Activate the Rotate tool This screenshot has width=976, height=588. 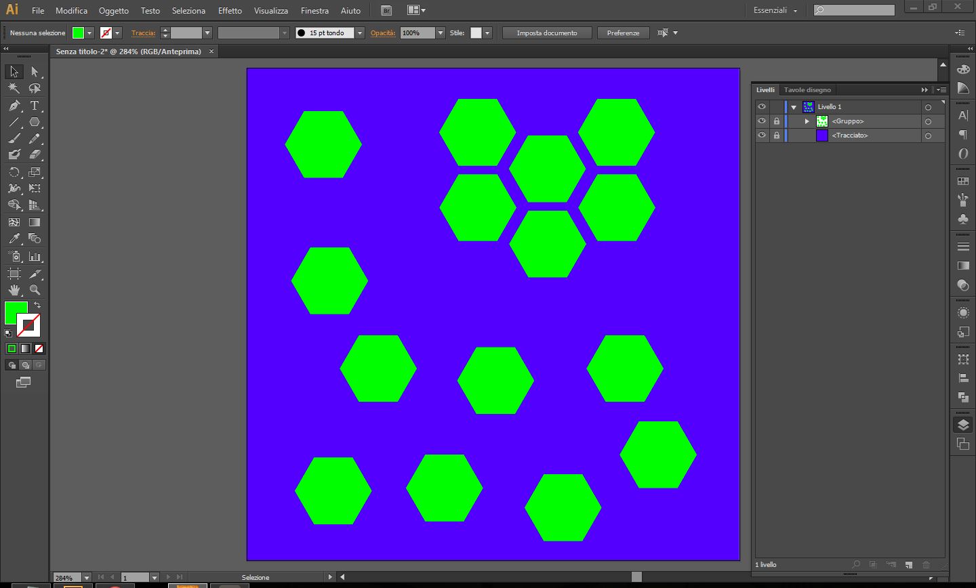click(14, 172)
